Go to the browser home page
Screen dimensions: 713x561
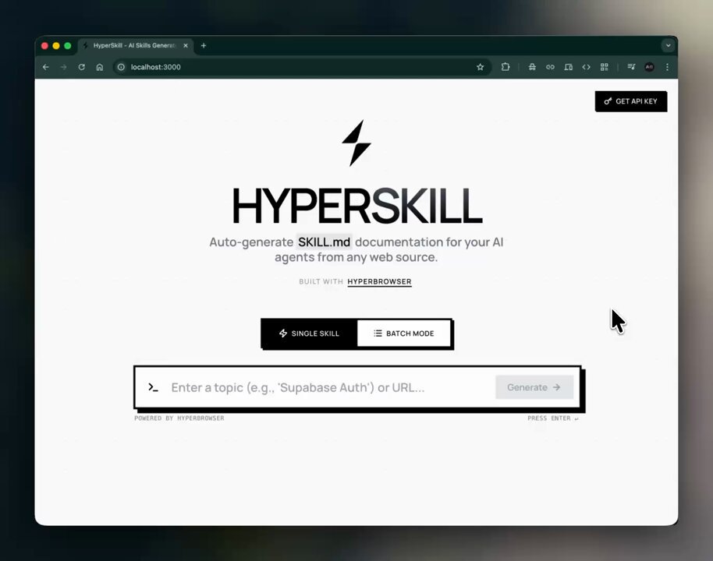point(100,67)
